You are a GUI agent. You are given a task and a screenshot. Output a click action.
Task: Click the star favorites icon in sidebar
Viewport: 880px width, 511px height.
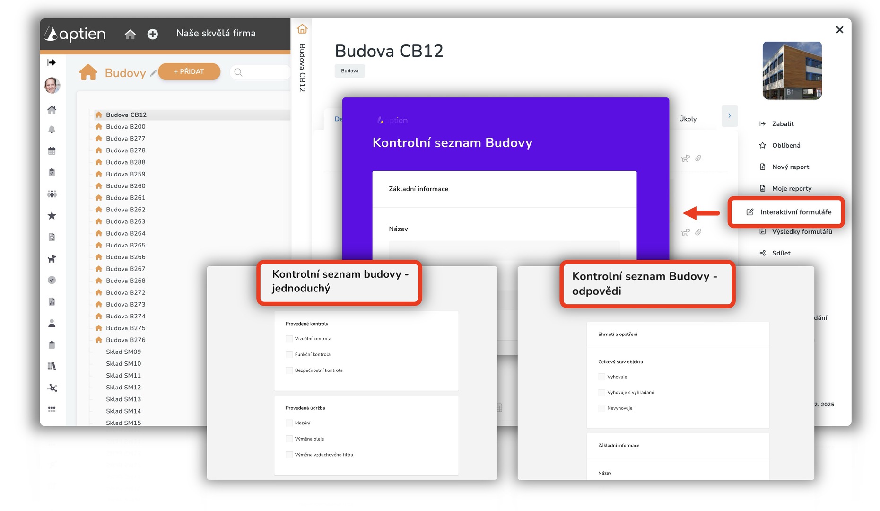click(x=52, y=216)
